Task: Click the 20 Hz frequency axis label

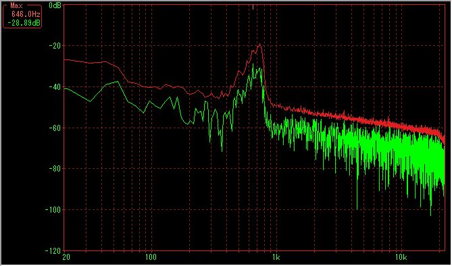Action: click(66, 257)
